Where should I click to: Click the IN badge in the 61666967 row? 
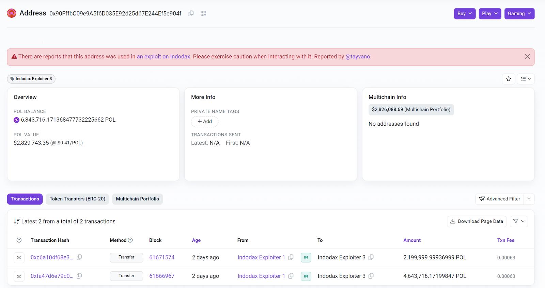pyautogui.click(x=306, y=276)
